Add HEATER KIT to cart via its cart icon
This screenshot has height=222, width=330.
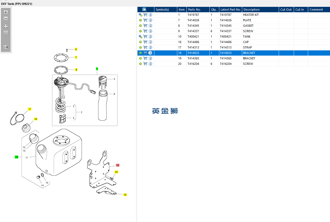point(145,15)
